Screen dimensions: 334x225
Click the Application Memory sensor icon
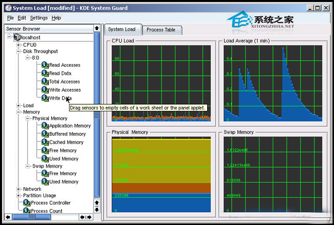(x=45, y=126)
